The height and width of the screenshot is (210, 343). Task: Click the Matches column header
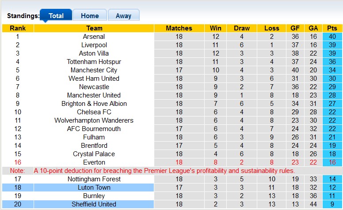tap(179, 28)
